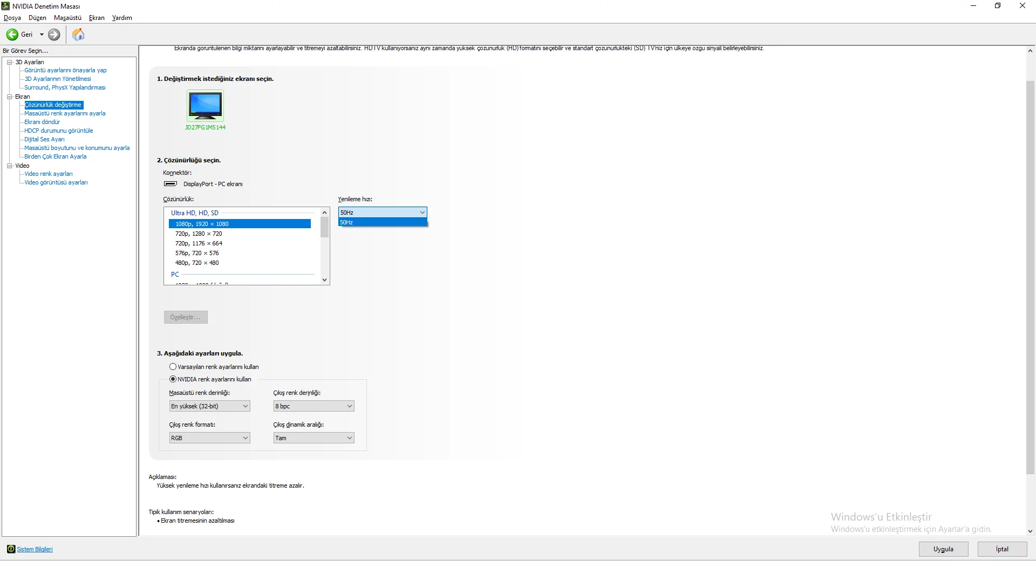Close the NVIDIA Denetim Masası window
This screenshot has height=561, width=1036.
1023,6
